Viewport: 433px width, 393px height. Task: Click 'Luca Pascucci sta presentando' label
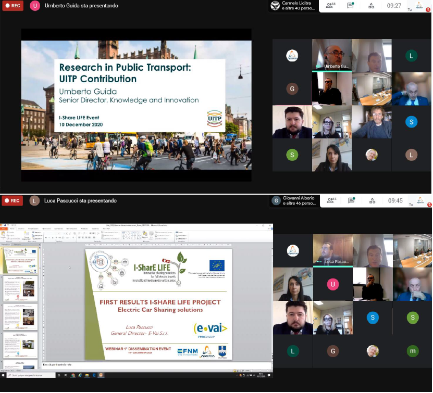[80, 200]
